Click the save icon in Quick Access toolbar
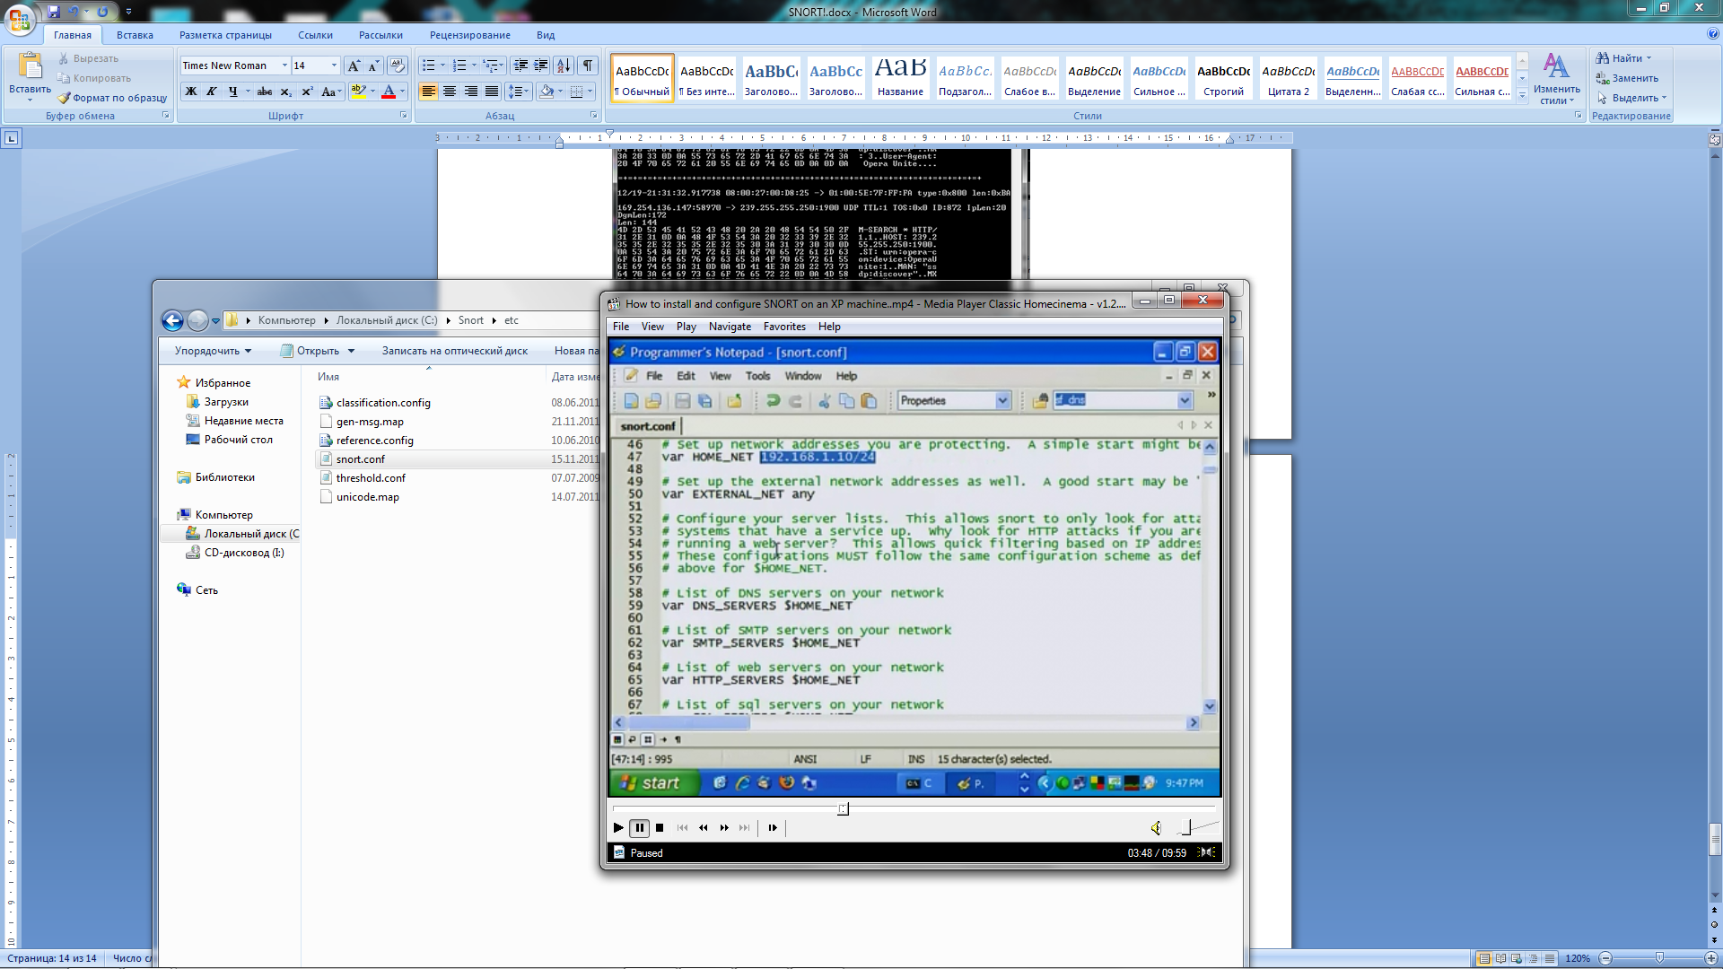 [x=54, y=12]
